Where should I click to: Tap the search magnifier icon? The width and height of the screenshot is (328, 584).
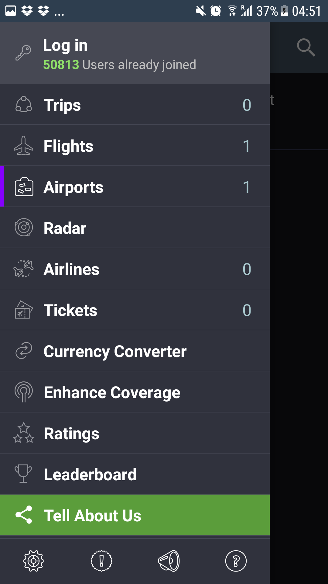pyautogui.click(x=306, y=47)
